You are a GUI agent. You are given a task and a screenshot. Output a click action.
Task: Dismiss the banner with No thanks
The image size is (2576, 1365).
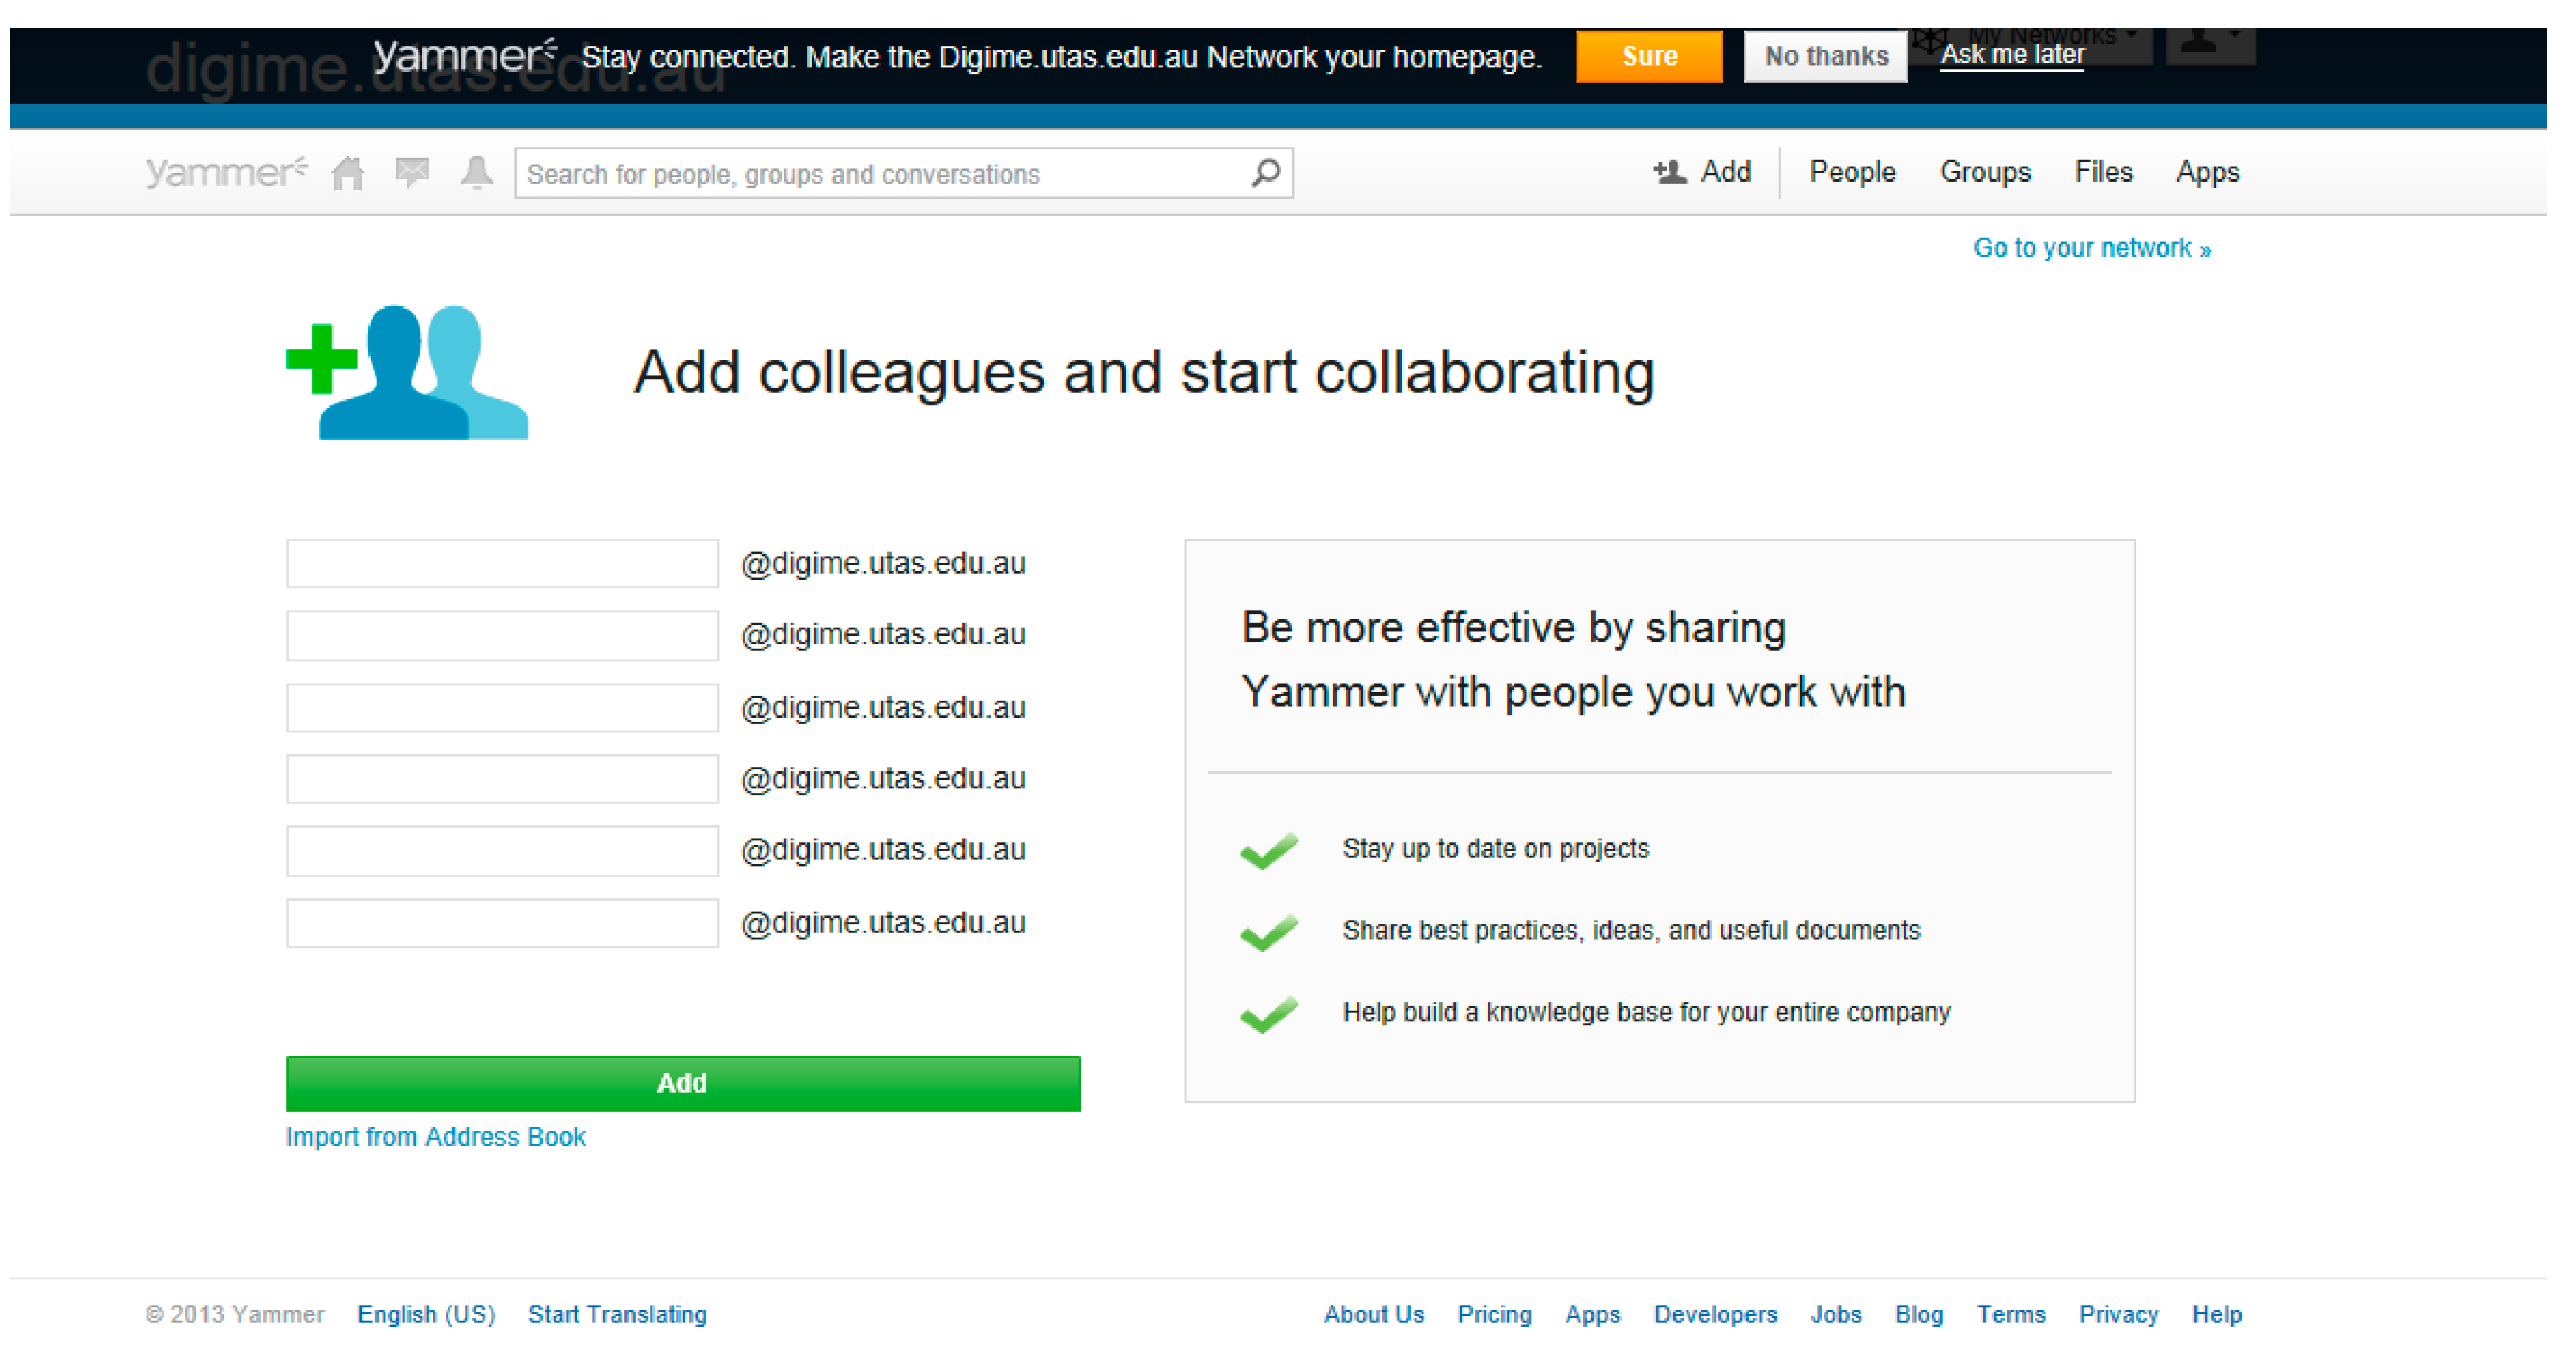[1825, 57]
